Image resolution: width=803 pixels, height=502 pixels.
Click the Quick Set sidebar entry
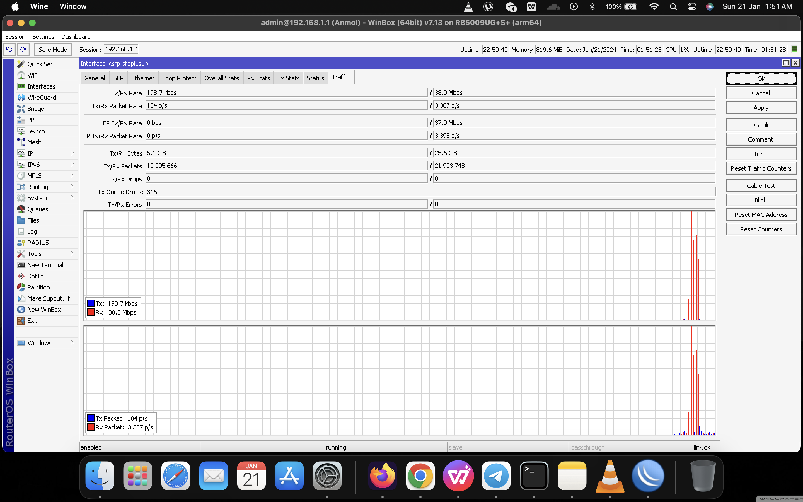(40, 64)
